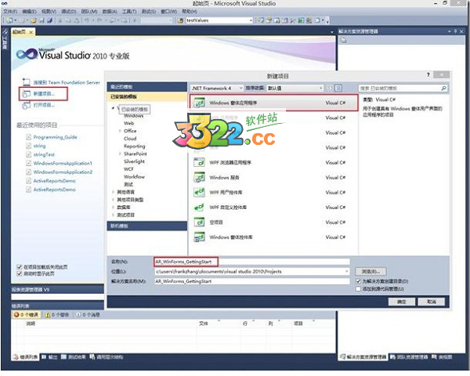Click the WPF 浏览器应用程序 template icon
Image resolution: width=470 pixels, height=376 pixels.
pyautogui.click(x=199, y=162)
